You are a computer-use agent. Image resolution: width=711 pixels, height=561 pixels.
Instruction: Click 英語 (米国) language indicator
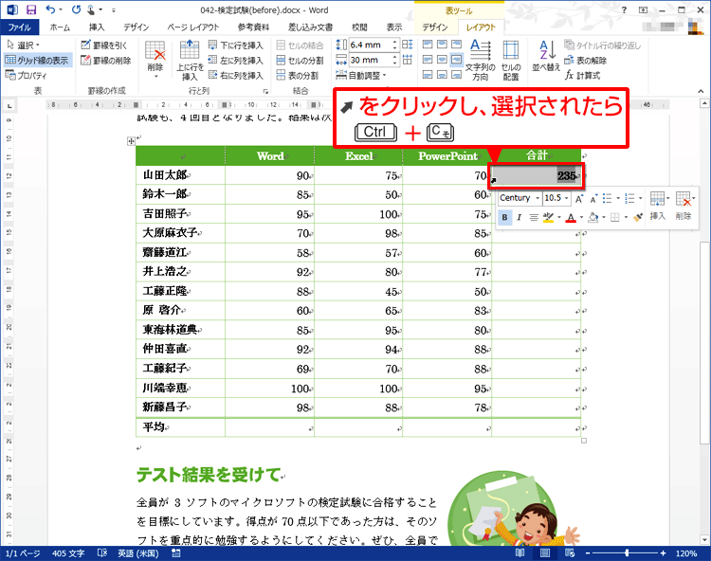(x=138, y=553)
